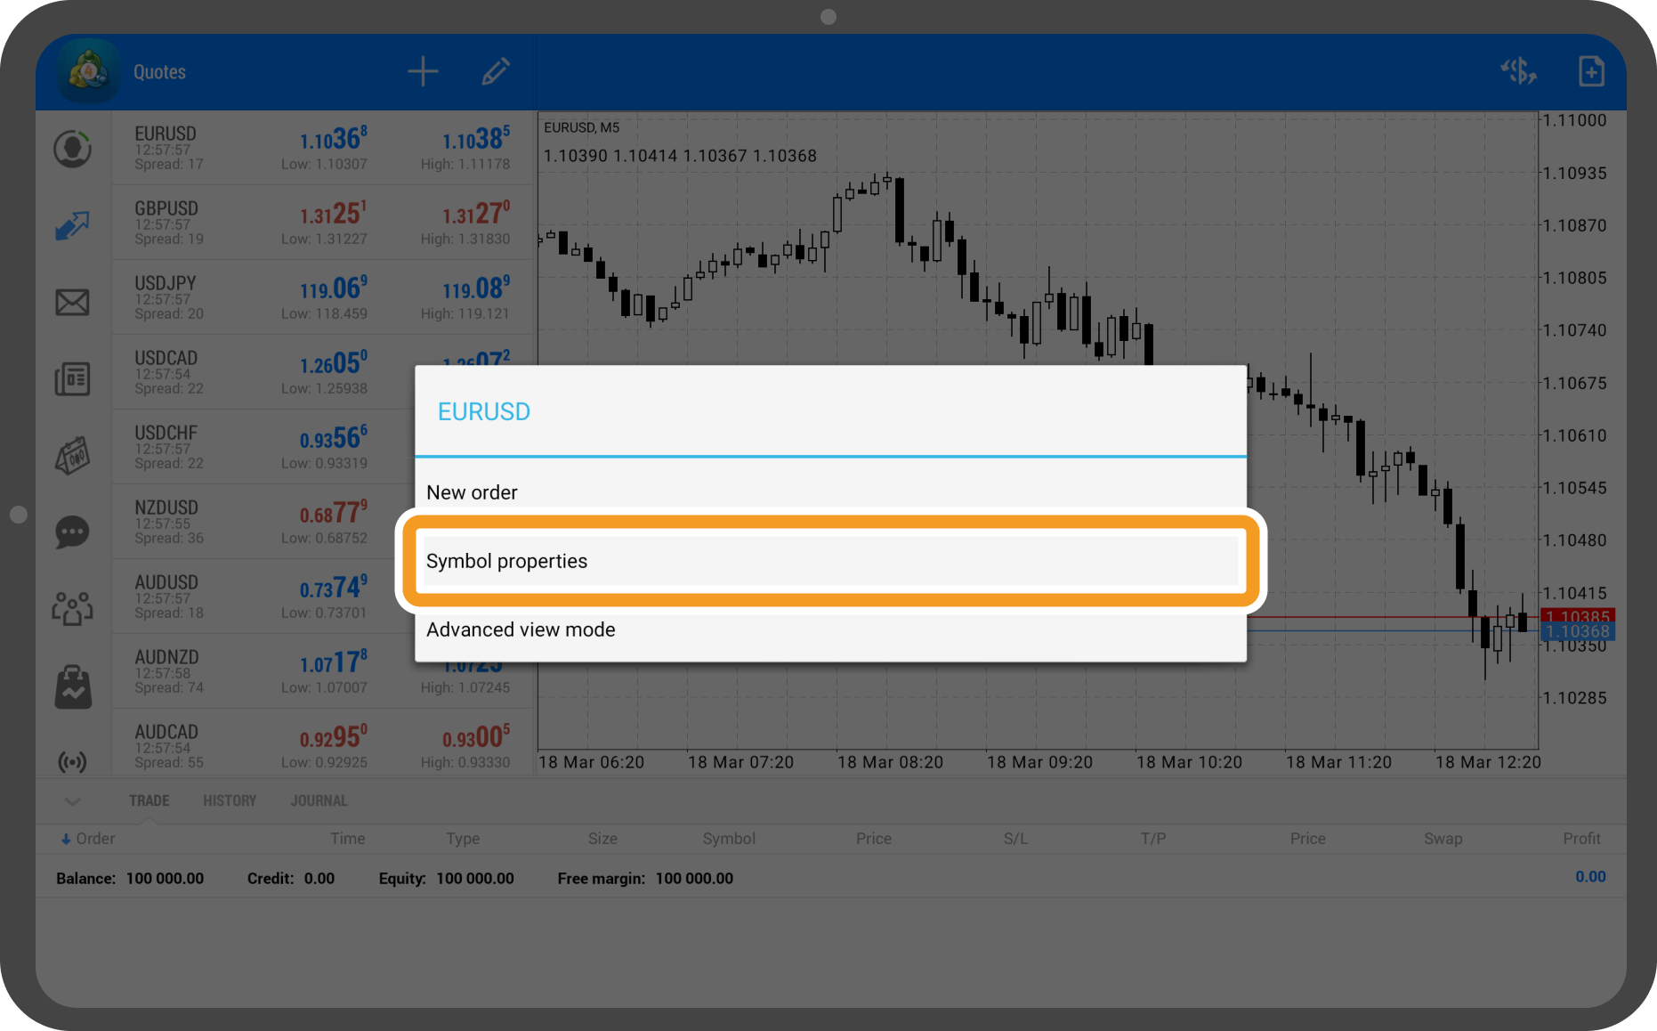Open the chat bubble icon
This screenshot has height=1031, width=1657.
pos(72,532)
